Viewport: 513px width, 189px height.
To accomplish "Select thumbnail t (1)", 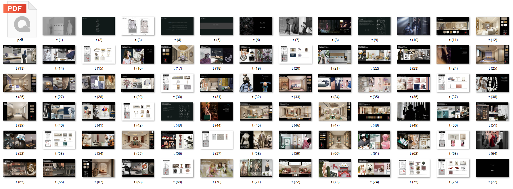I will tap(59, 26).
